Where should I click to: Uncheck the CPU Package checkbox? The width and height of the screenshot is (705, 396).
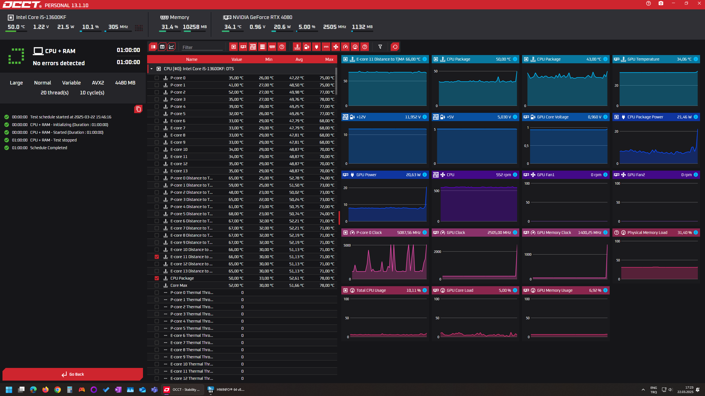(x=157, y=278)
